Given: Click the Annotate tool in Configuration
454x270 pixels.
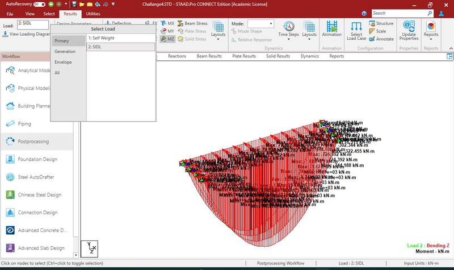Looking at the screenshot, I should [381, 39].
